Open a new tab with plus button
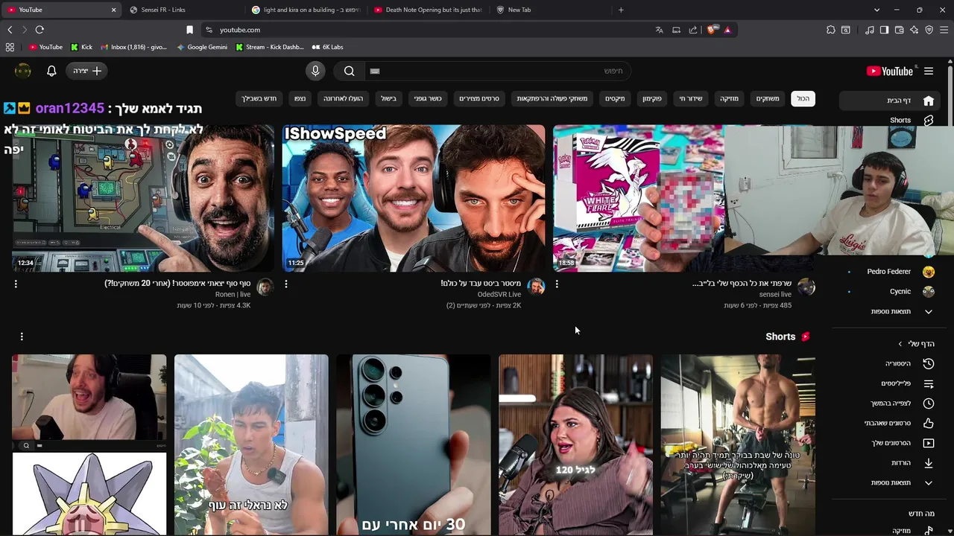Image resolution: width=954 pixels, height=536 pixels. [x=621, y=10]
